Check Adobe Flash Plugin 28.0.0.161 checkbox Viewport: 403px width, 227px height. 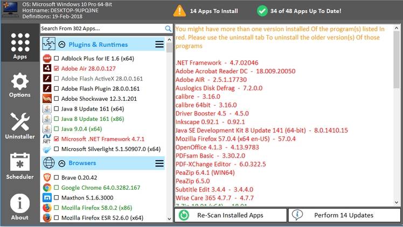56,88
